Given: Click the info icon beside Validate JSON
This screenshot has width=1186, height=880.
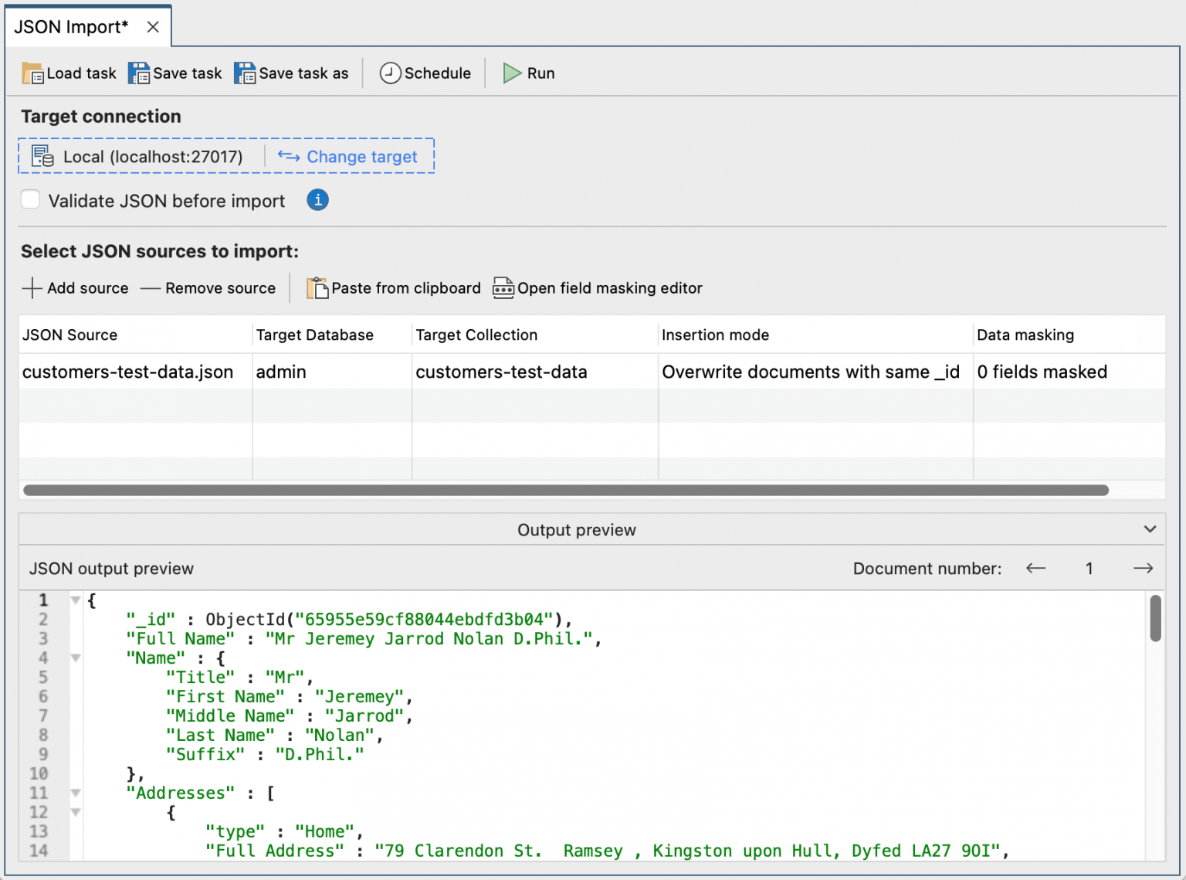Looking at the screenshot, I should coord(317,200).
